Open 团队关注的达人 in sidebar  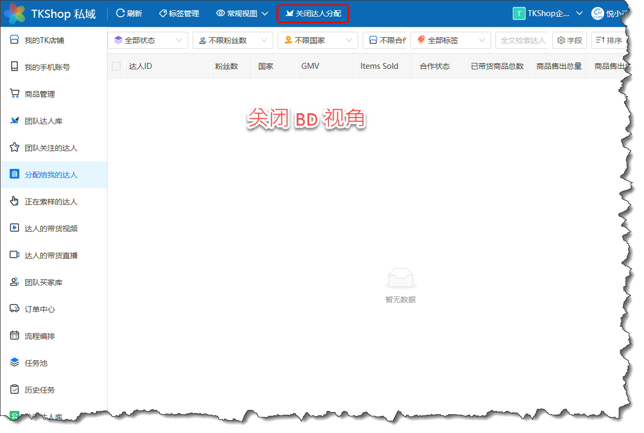53,148
